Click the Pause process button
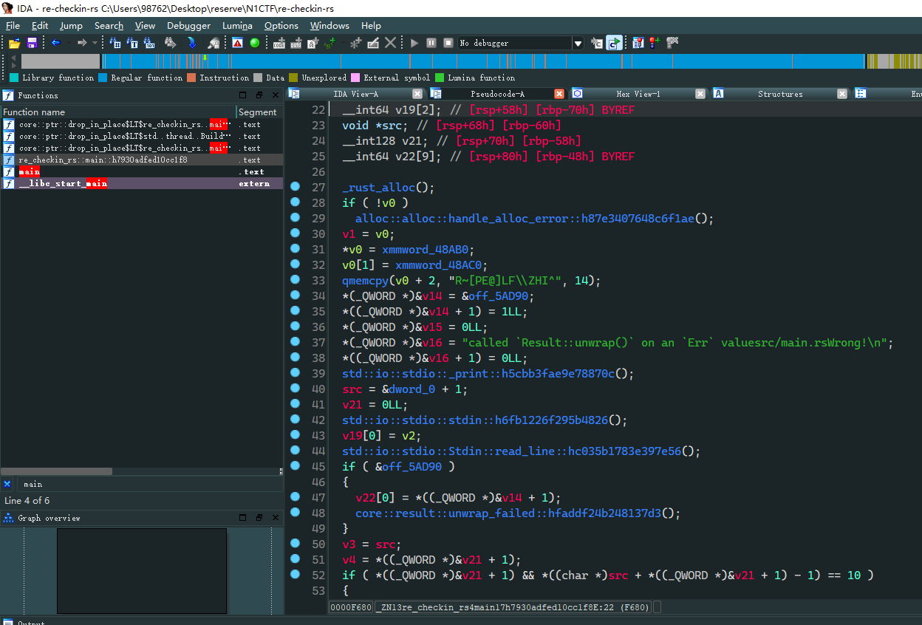 tap(431, 43)
